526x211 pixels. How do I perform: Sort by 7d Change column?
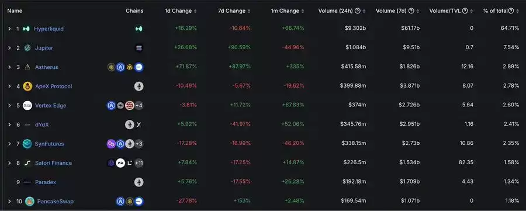pos(234,11)
